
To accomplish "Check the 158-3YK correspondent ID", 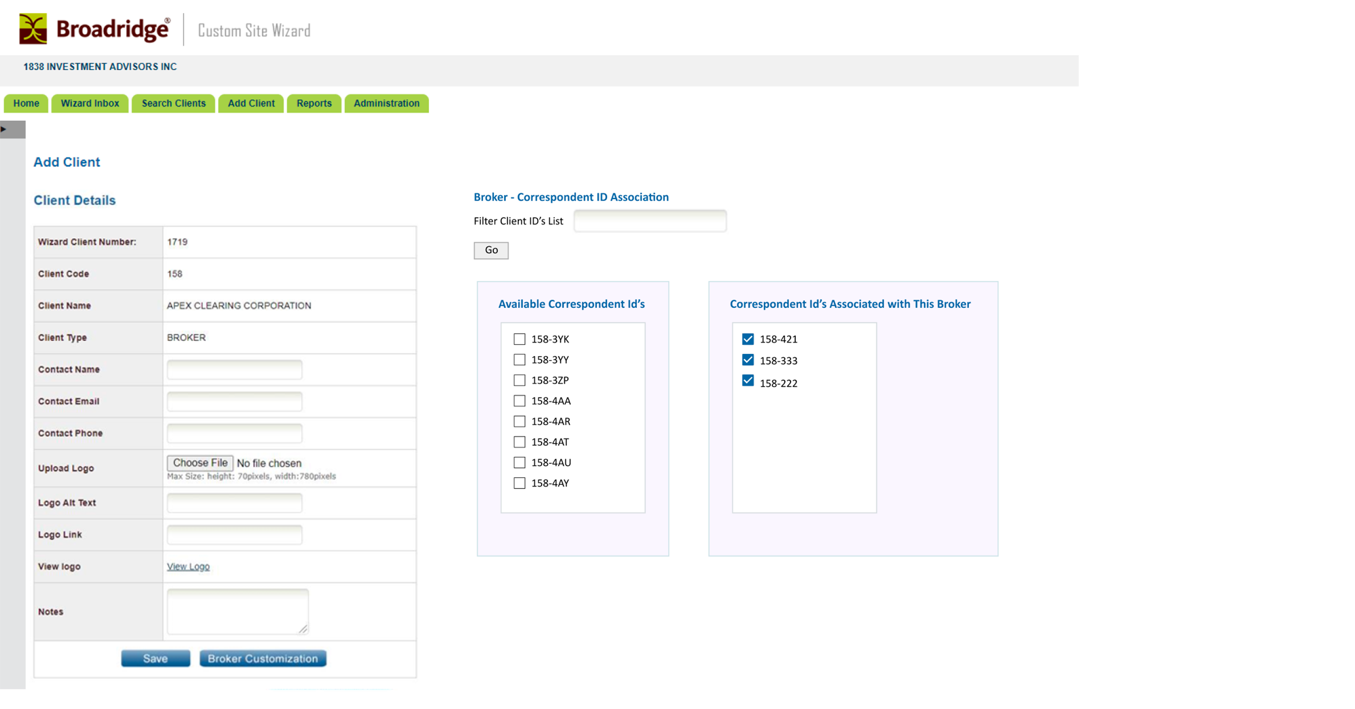I will point(519,339).
